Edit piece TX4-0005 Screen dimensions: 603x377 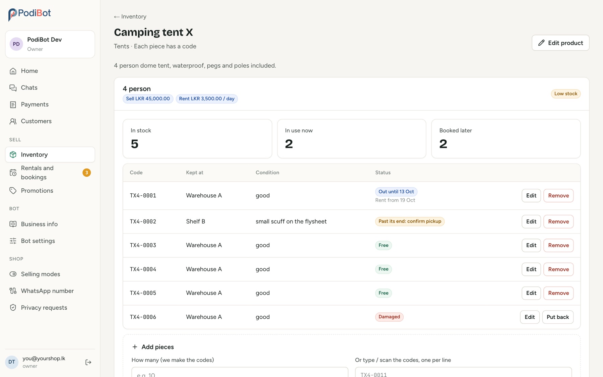pos(531,293)
